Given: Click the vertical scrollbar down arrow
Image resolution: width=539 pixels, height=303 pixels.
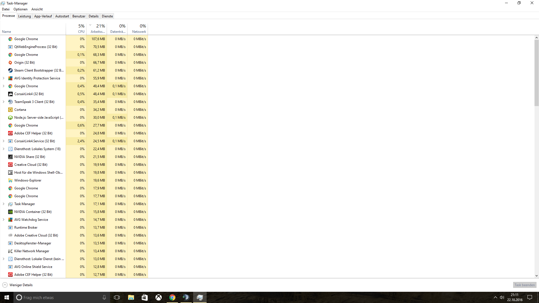Looking at the screenshot, I should point(536,276).
